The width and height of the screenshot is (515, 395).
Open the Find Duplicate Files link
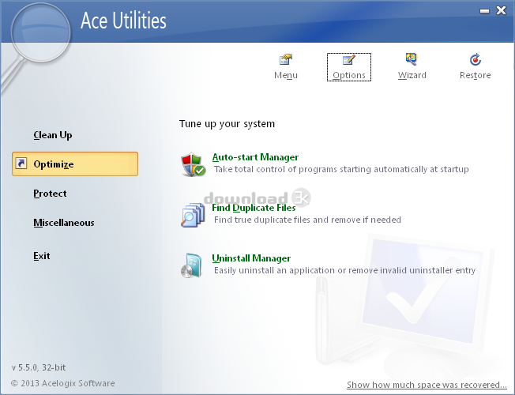coord(254,208)
